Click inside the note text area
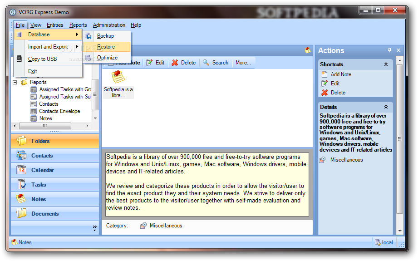Screen dimensions: 418x261 tap(207, 184)
